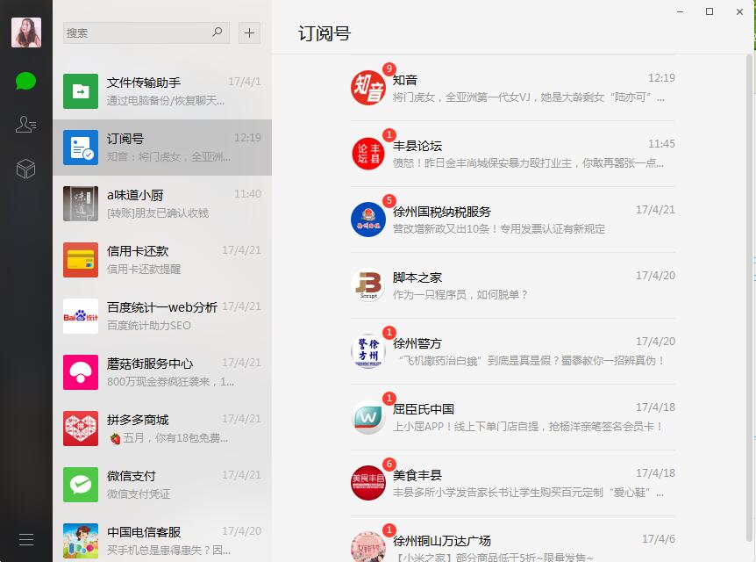Click the magnifier search icon
Viewport: 756px width, 562px height.
[x=218, y=32]
